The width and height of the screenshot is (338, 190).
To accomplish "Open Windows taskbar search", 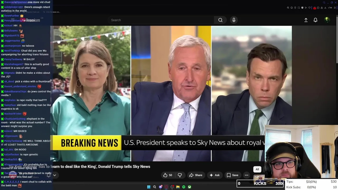I will [155, 187].
